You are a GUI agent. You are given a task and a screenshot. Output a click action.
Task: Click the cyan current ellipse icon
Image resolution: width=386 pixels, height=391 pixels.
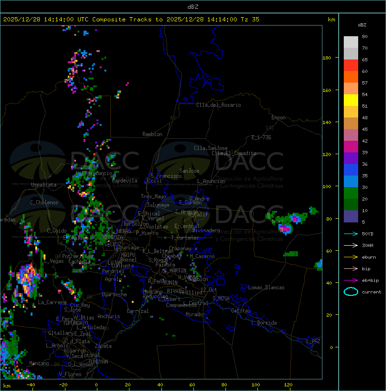coord(351,292)
